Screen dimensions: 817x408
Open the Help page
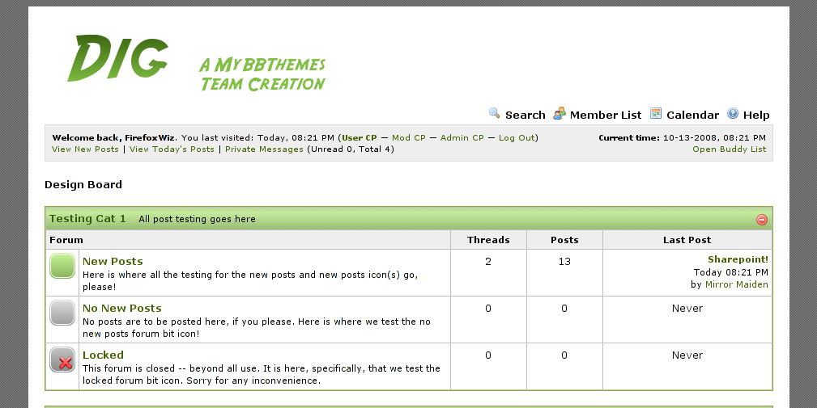[x=756, y=115]
